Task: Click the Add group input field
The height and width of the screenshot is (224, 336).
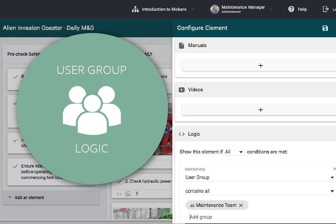Action: pyautogui.click(x=260, y=217)
